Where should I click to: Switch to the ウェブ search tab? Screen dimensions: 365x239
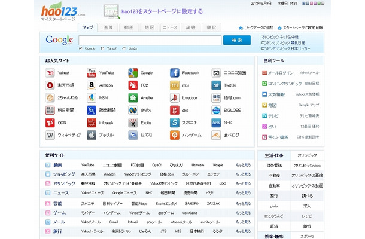(x=87, y=27)
